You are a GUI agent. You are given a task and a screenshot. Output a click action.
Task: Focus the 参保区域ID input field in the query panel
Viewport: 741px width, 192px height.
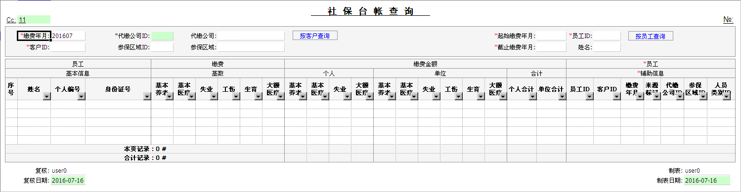click(162, 47)
